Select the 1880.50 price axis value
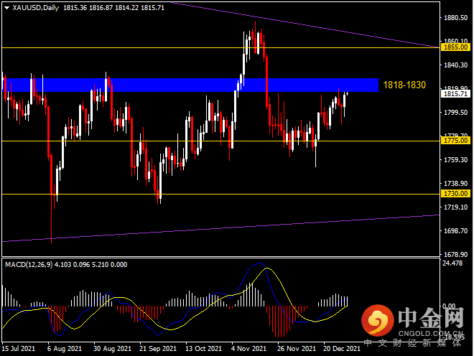This screenshot has width=474, height=356. 455,18
